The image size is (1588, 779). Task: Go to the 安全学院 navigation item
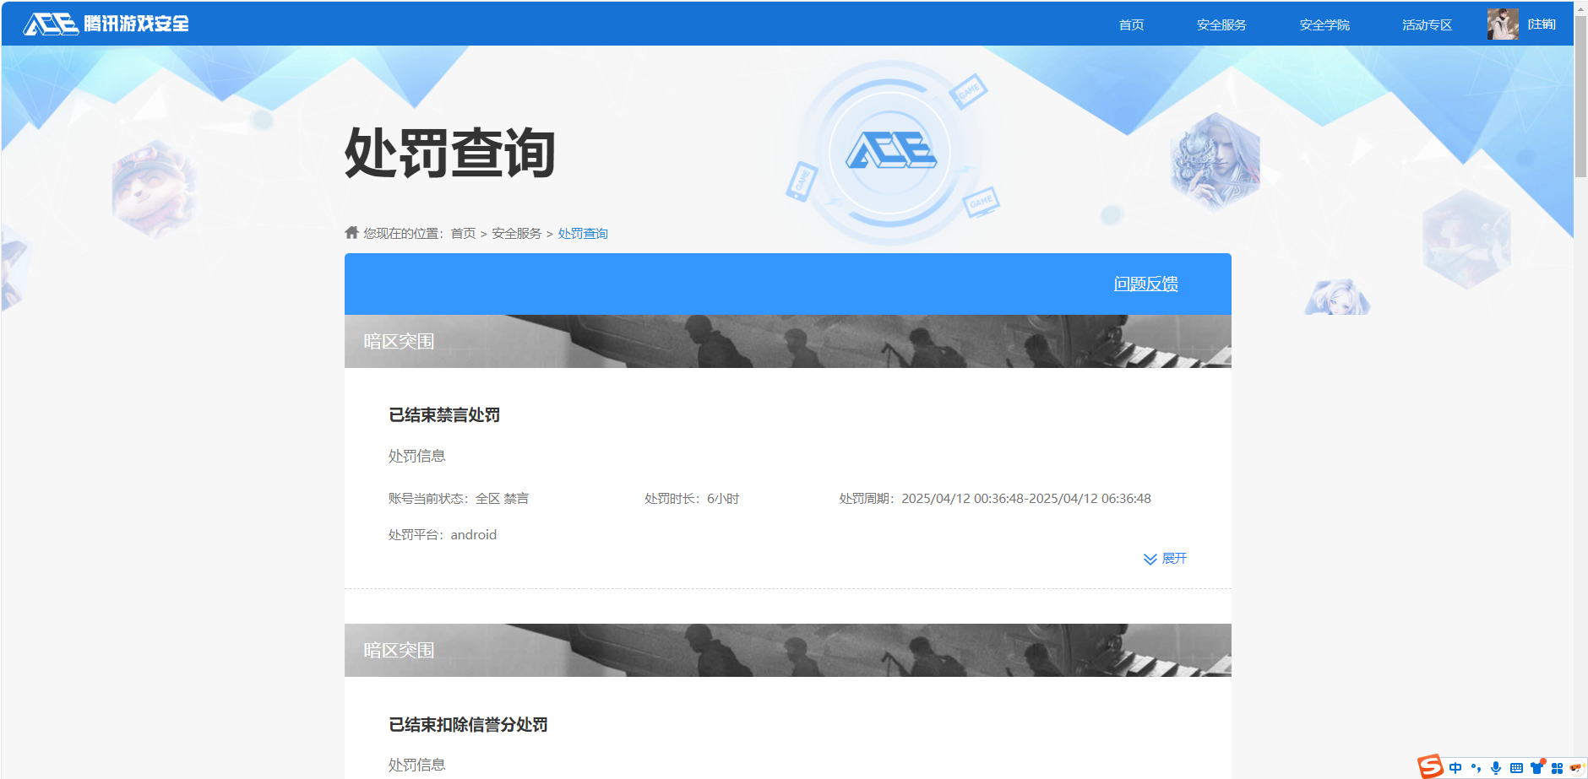tap(1324, 25)
